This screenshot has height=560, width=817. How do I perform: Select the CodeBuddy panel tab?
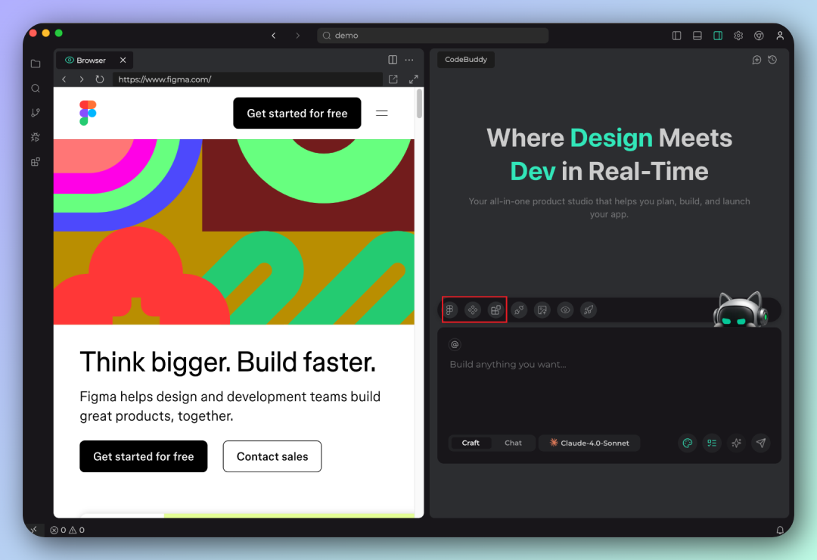466,60
